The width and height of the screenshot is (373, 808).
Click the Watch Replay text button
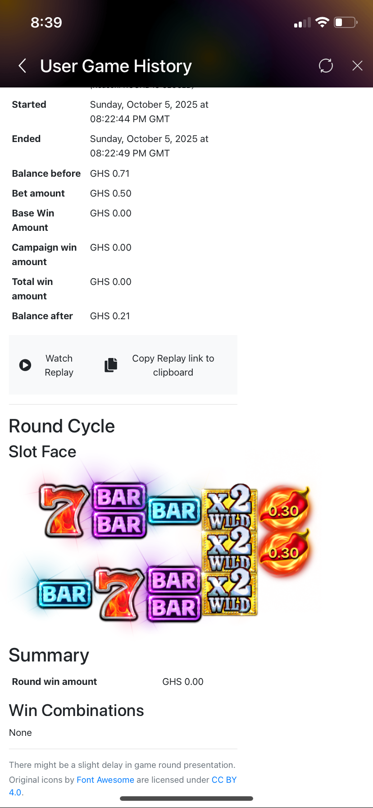pos(59,365)
